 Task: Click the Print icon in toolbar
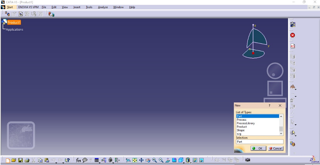(x=27, y=160)
